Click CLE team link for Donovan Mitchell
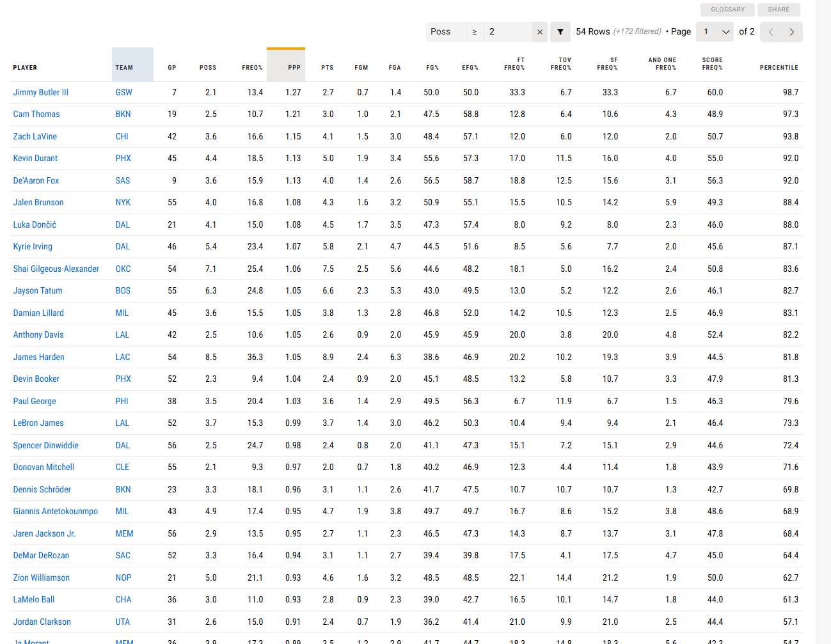This screenshot has width=831, height=644. pos(122,467)
